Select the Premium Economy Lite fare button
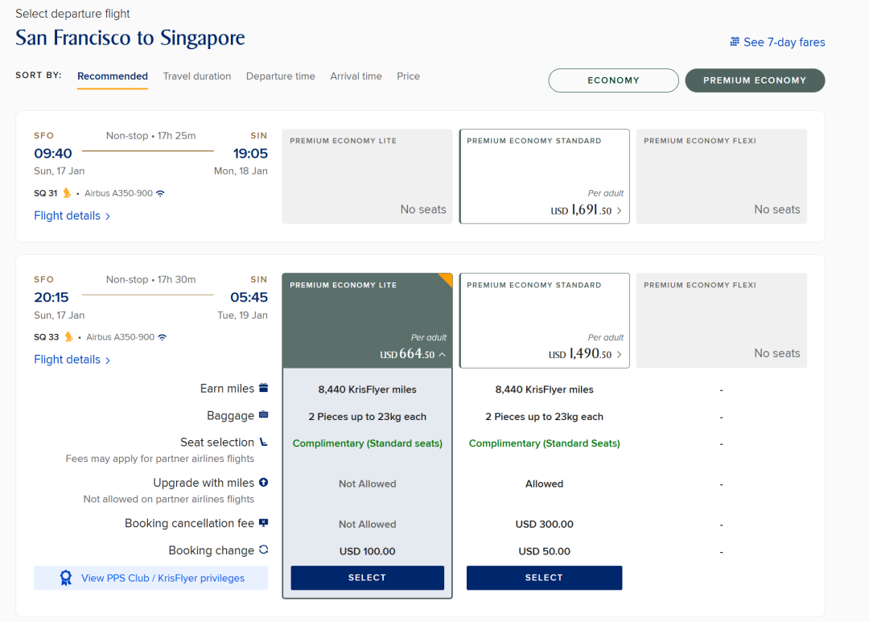The height and width of the screenshot is (622, 869). pos(368,578)
